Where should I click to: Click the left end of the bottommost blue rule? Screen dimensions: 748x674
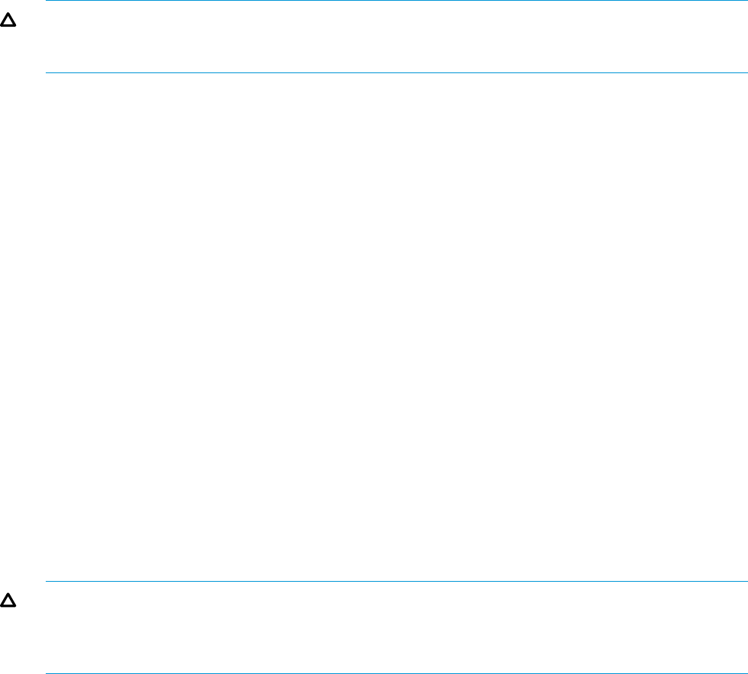[x=47, y=673]
